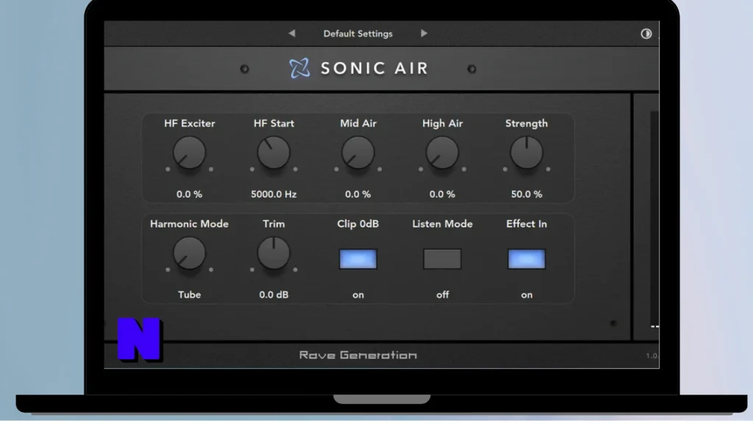The width and height of the screenshot is (753, 424).
Task: Click the HF Exciter 0.0 % value
Action: pyautogui.click(x=189, y=194)
